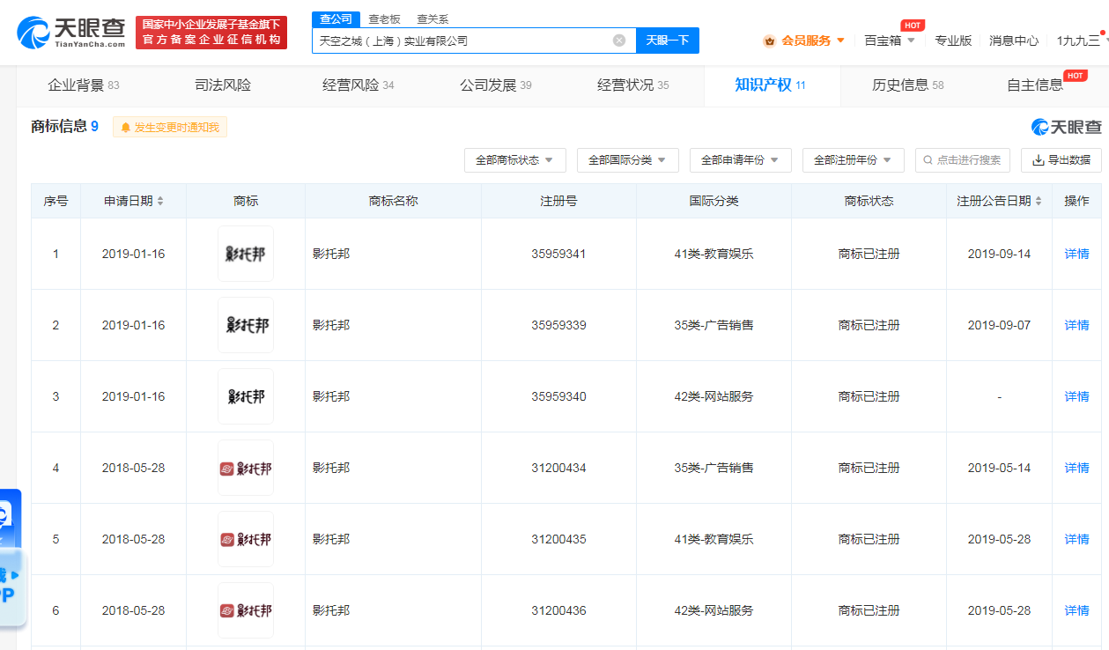Viewport: 1109px width, 650px height.
Task: Open trademark image for registration 35959339
Action: [x=246, y=325]
